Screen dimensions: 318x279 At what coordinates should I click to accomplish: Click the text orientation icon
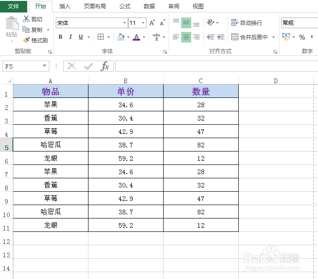[x=211, y=22]
